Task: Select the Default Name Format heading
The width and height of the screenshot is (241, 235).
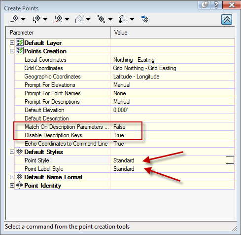Action: pos(53,177)
